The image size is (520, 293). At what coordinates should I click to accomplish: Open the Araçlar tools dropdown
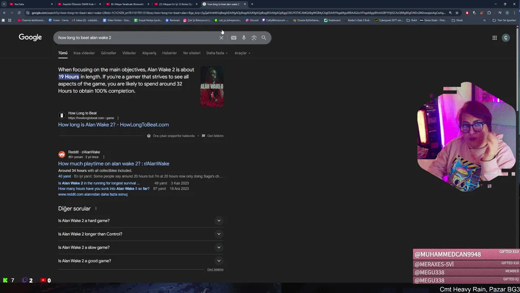(x=242, y=53)
